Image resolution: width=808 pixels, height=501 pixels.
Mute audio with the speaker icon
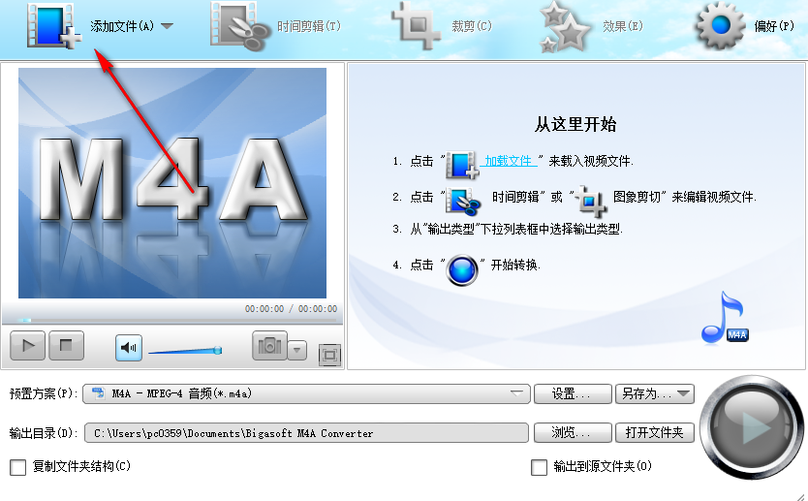coord(128,347)
